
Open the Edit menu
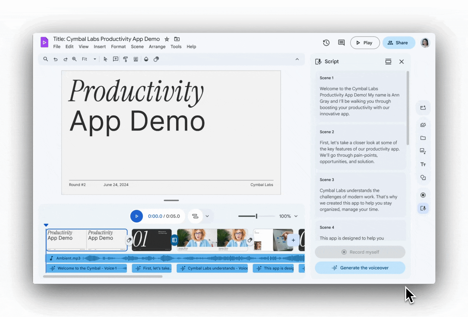(69, 47)
